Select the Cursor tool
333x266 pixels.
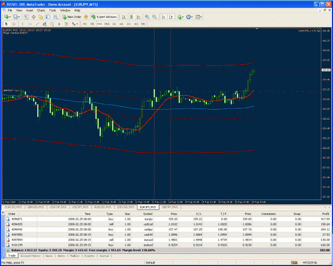coord(6,24)
